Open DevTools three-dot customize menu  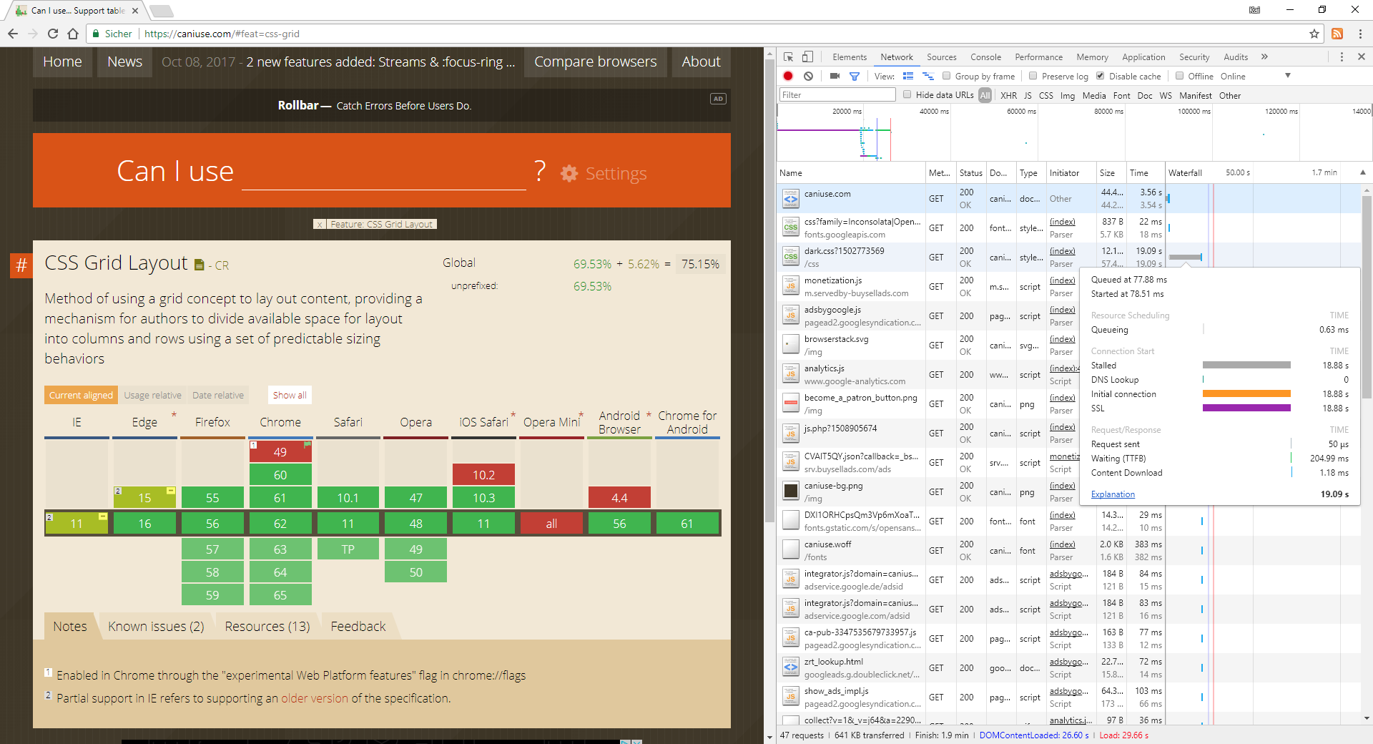(x=1342, y=57)
